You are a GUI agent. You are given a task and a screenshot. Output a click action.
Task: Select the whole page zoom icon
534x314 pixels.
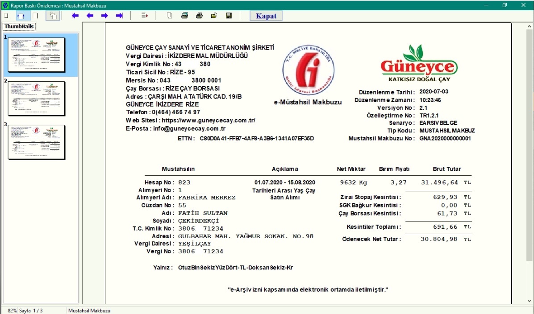tap(6, 16)
